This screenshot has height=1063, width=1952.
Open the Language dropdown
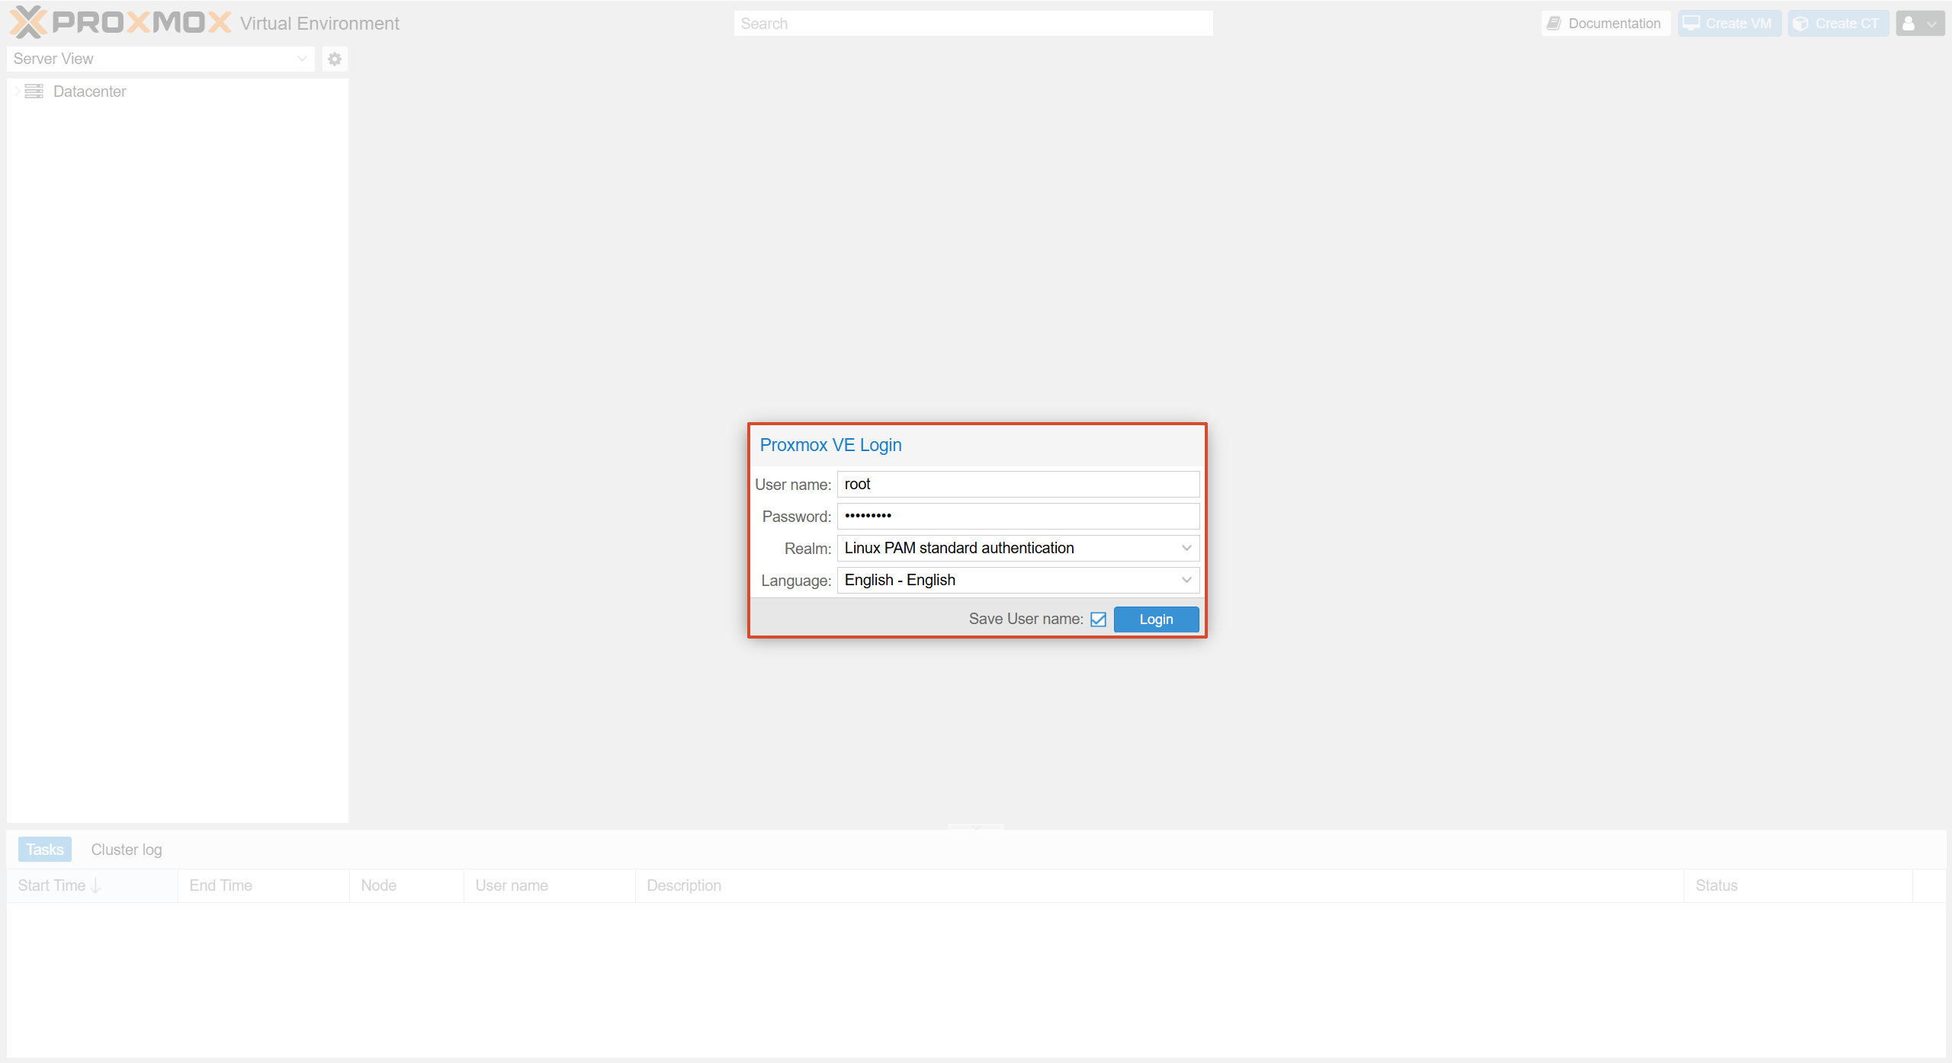pyautogui.click(x=1186, y=580)
